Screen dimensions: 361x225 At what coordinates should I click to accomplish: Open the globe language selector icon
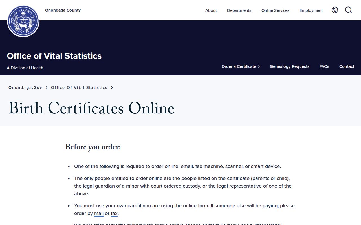[x=335, y=10]
